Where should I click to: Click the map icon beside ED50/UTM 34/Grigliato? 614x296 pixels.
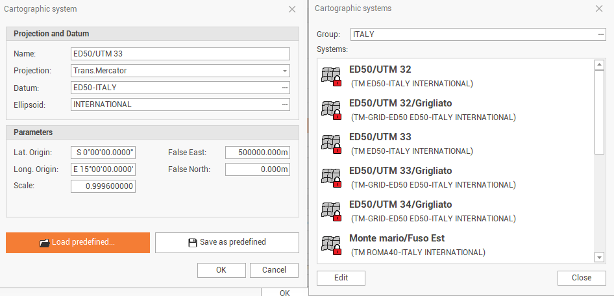point(331,211)
